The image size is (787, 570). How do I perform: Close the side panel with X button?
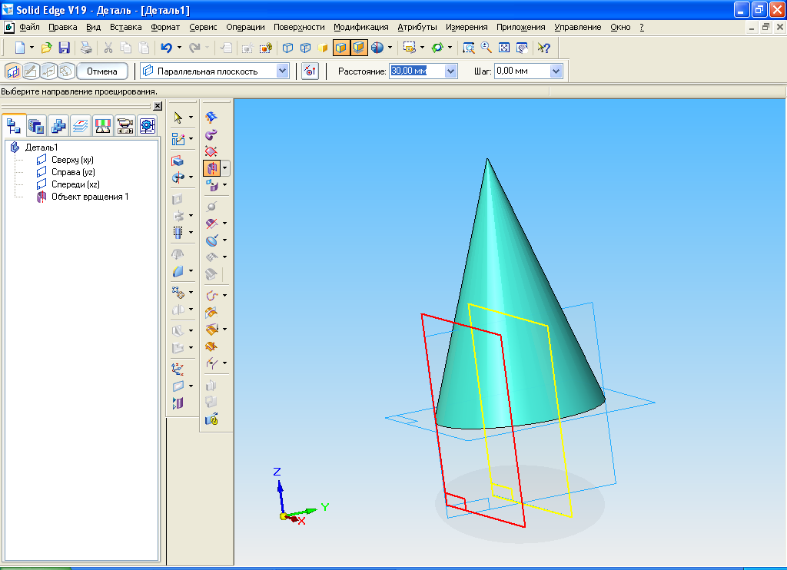coord(158,106)
